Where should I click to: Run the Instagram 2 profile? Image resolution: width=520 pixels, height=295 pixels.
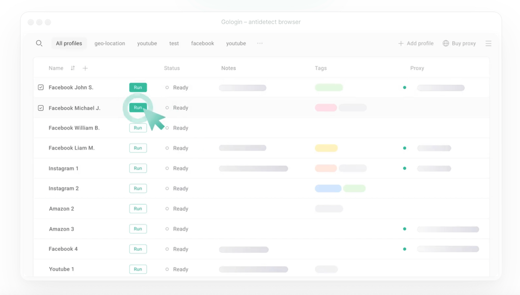pyautogui.click(x=138, y=189)
